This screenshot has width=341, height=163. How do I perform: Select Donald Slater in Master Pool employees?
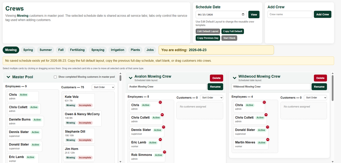coord(25,147)
